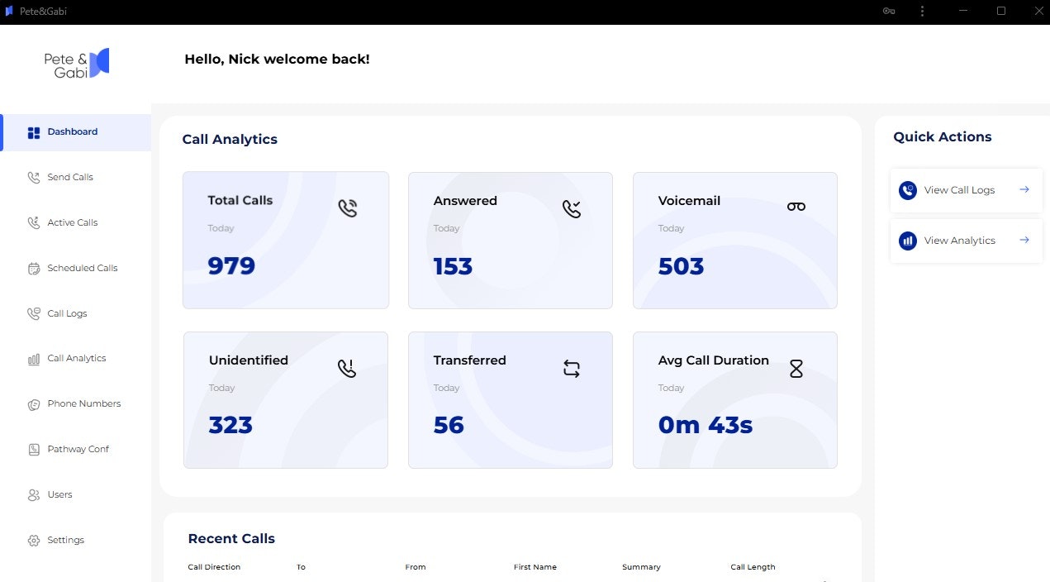Maximize the Pete&Gabi window
The width and height of the screenshot is (1050, 582).
point(1001,11)
